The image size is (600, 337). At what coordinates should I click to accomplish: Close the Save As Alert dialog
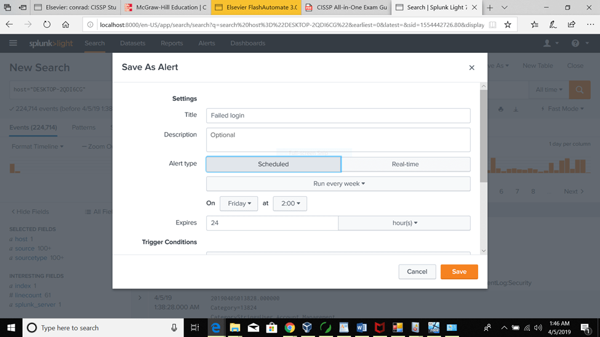tap(471, 68)
